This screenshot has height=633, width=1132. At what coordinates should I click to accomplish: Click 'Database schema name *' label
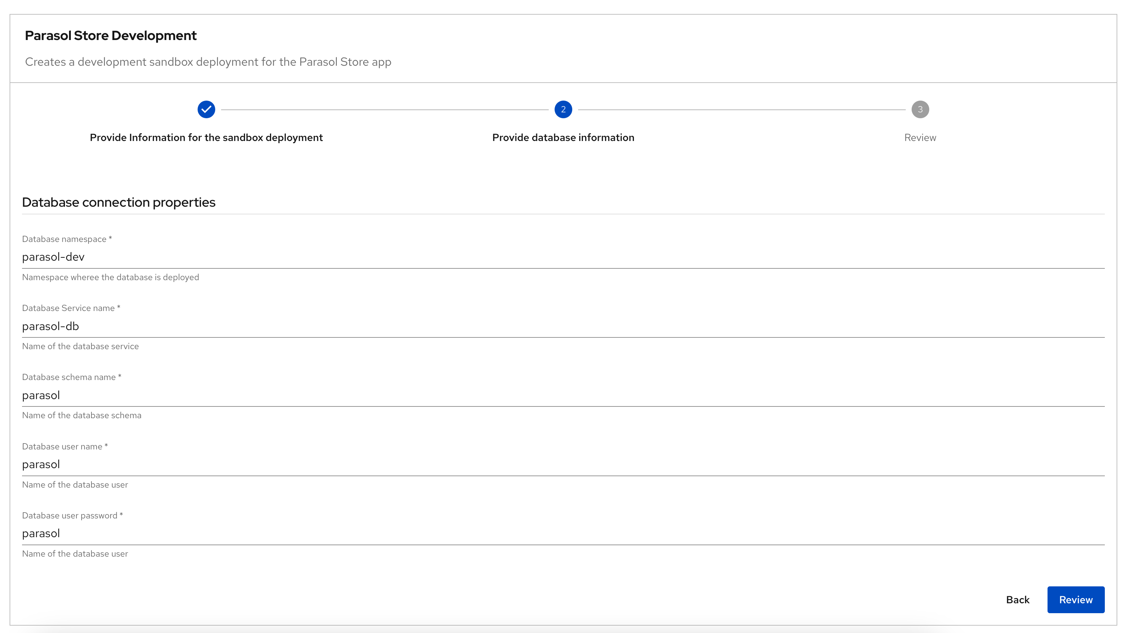[72, 377]
